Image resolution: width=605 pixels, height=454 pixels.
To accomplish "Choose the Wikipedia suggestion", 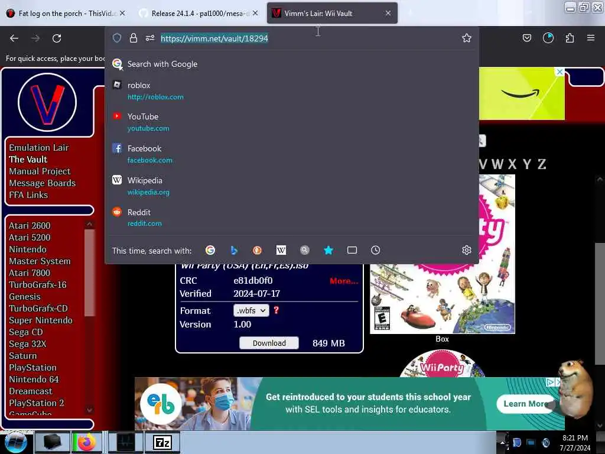I will click(291, 186).
